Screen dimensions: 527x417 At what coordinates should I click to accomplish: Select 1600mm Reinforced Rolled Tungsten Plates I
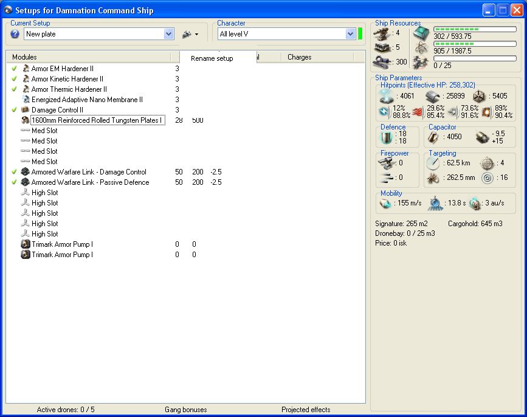[x=98, y=120]
